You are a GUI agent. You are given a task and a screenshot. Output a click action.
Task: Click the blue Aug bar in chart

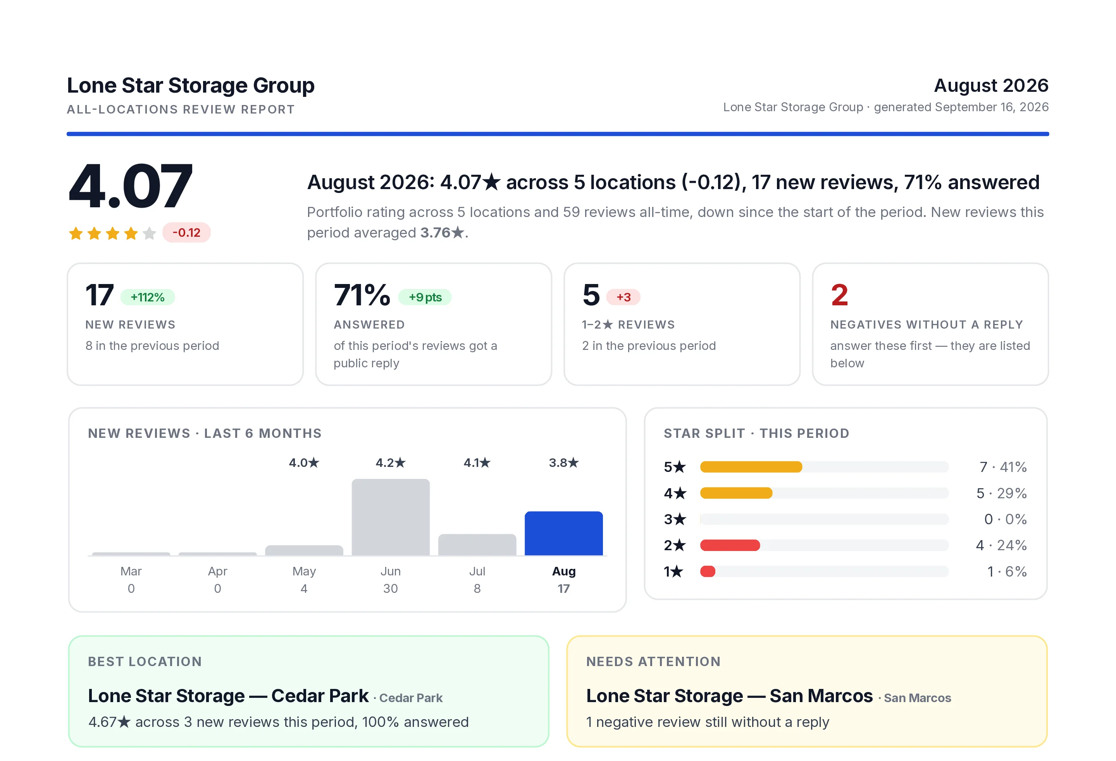point(564,534)
